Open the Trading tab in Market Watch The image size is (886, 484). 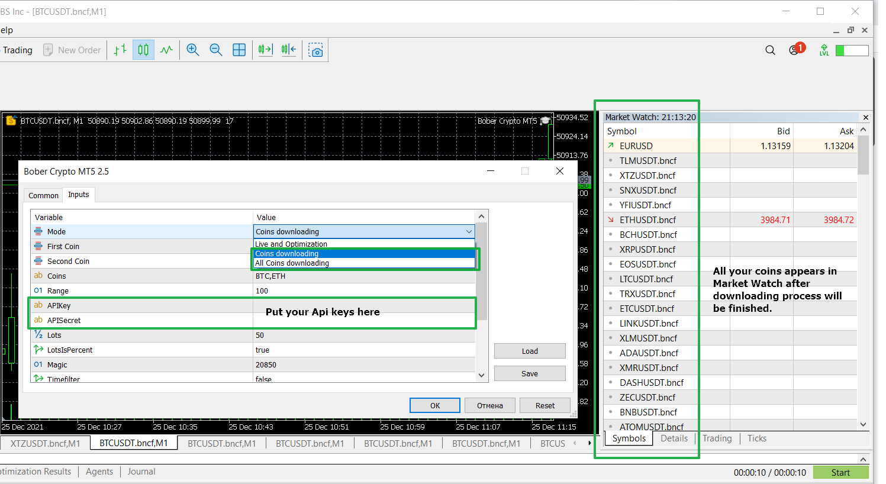coord(717,438)
